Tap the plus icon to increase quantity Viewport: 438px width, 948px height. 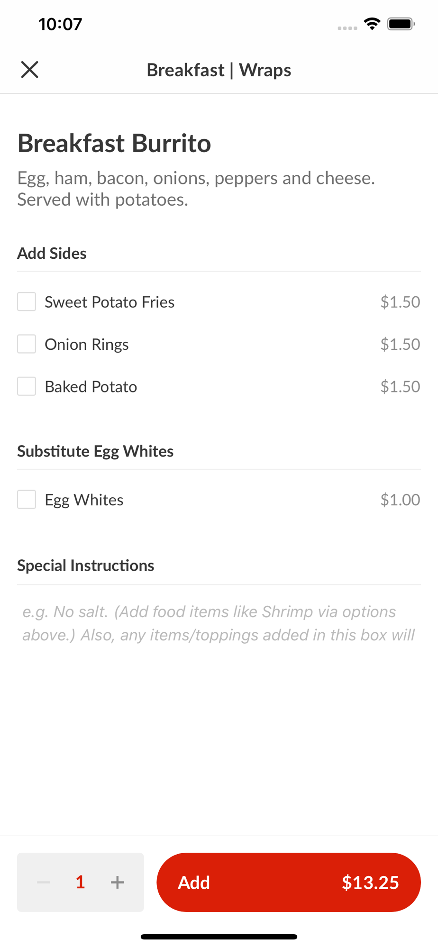click(117, 882)
